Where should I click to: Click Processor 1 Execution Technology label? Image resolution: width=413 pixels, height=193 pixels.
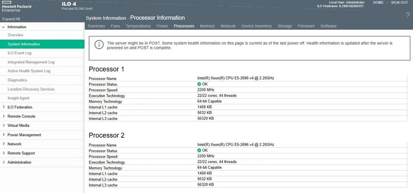pyautogui.click(x=107, y=96)
